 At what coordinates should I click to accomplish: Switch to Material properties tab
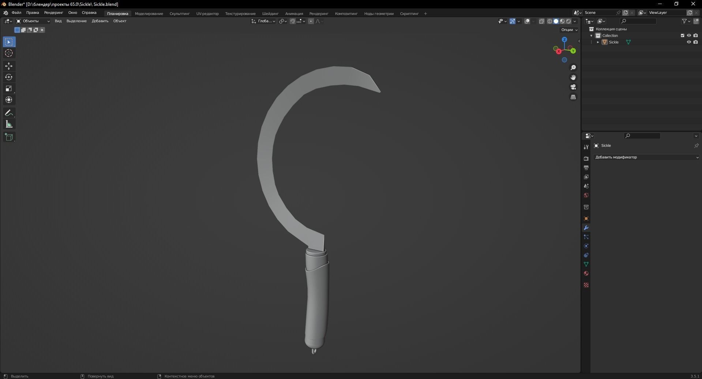point(586,273)
